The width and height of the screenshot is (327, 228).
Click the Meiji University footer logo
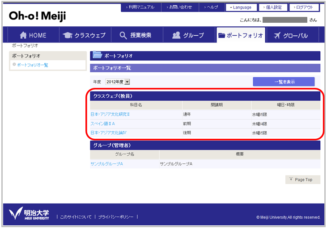29,213
